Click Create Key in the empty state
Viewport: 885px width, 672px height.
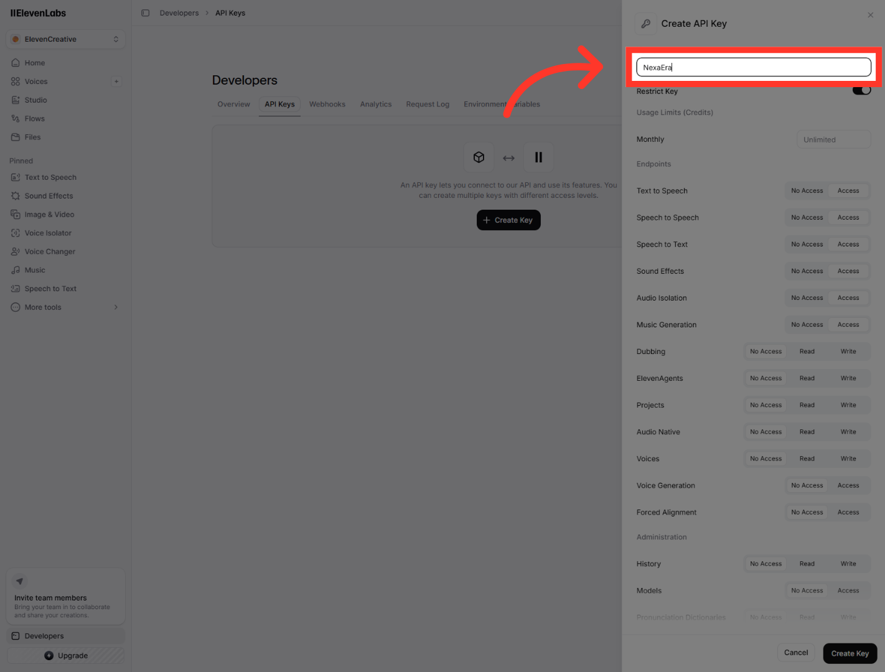click(x=508, y=220)
